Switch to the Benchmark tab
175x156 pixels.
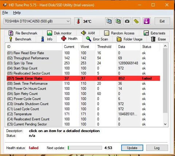pos(20,39)
